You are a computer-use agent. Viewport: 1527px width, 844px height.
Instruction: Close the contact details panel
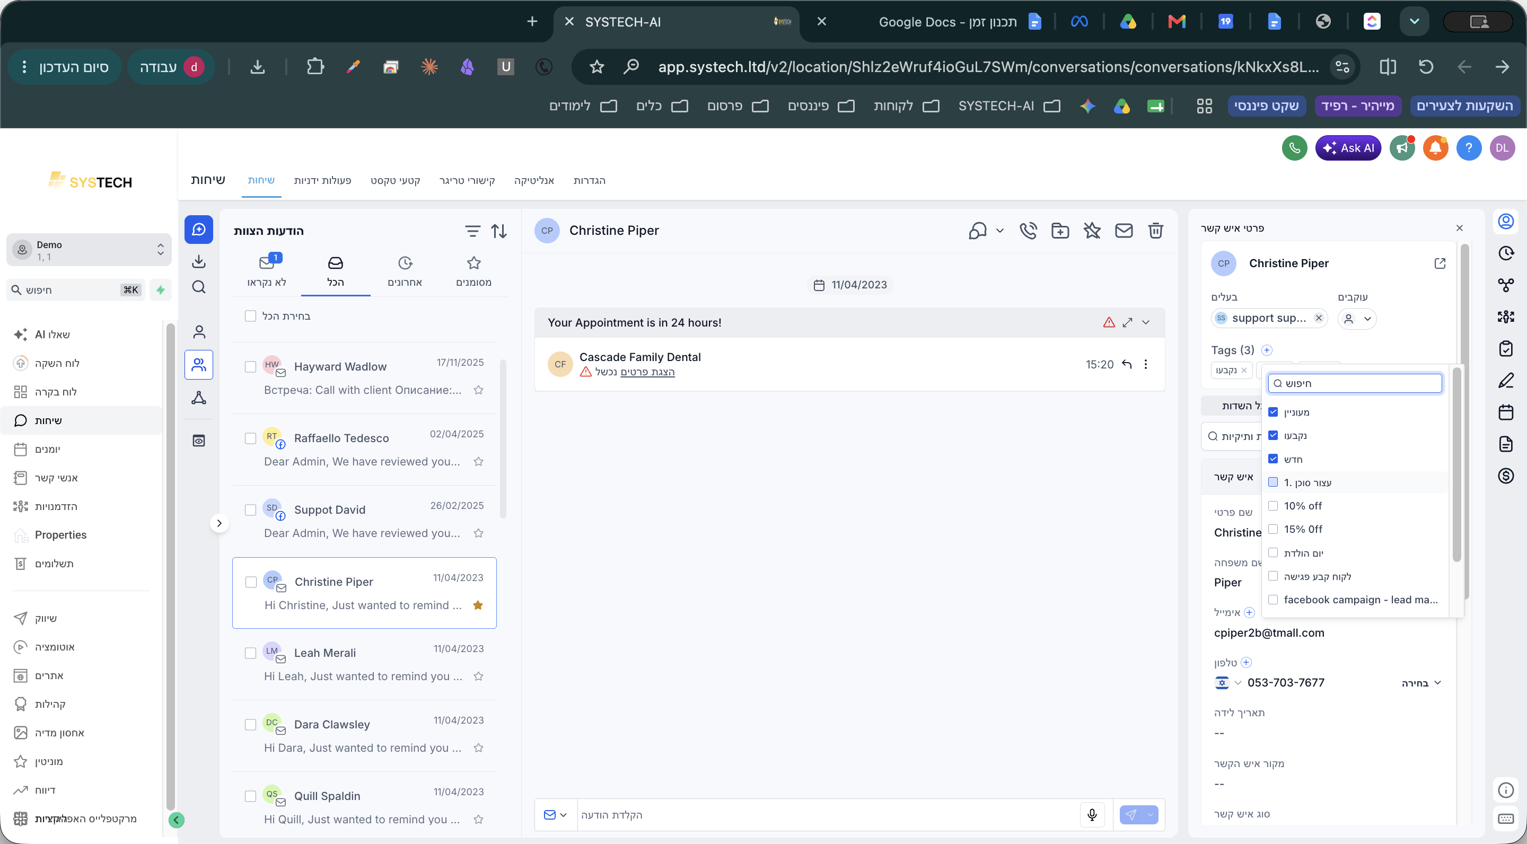[x=1460, y=228]
